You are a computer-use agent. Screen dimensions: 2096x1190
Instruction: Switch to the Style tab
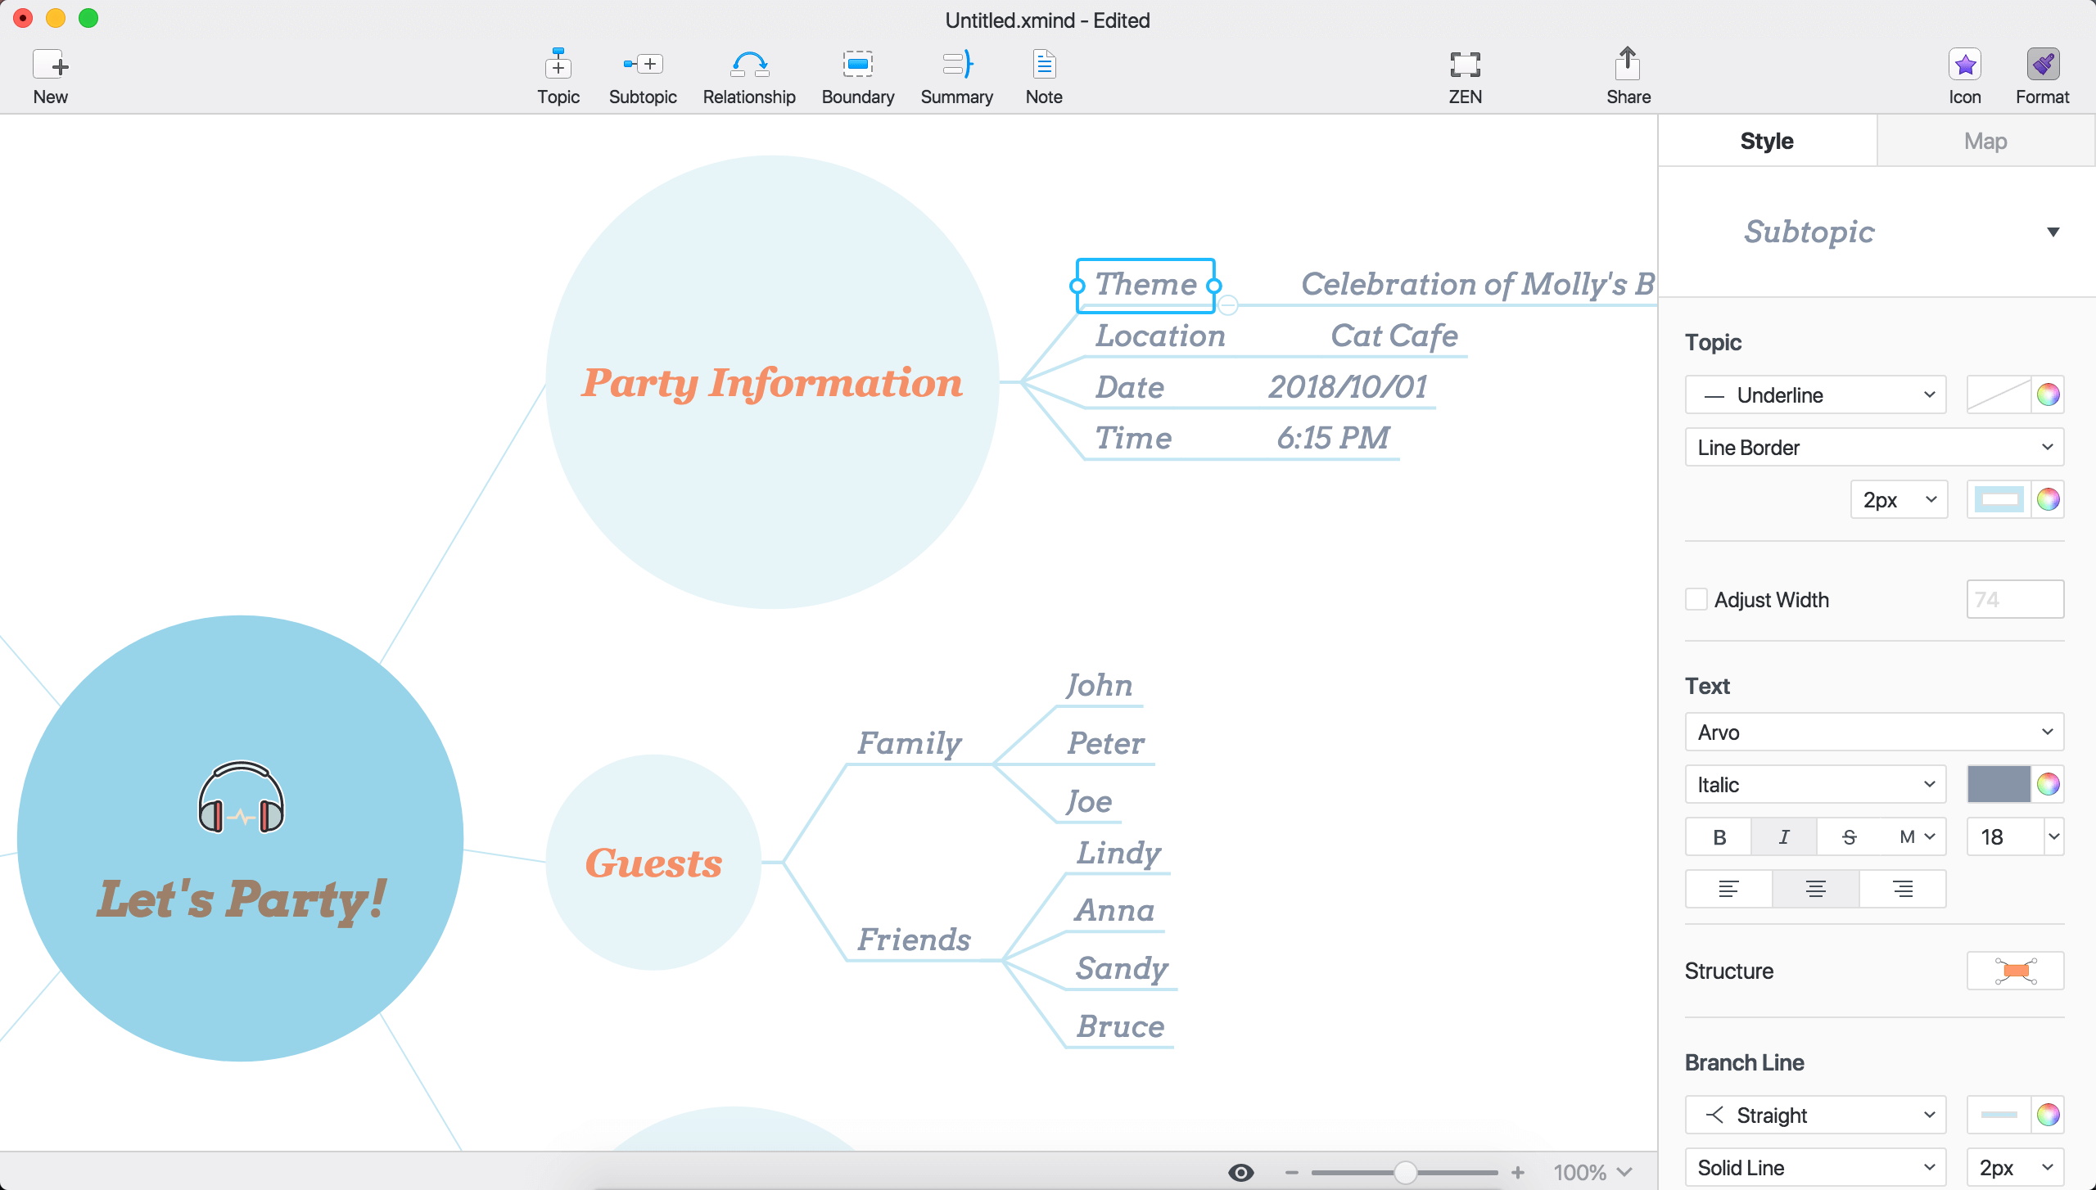(x=1767, y=141)
